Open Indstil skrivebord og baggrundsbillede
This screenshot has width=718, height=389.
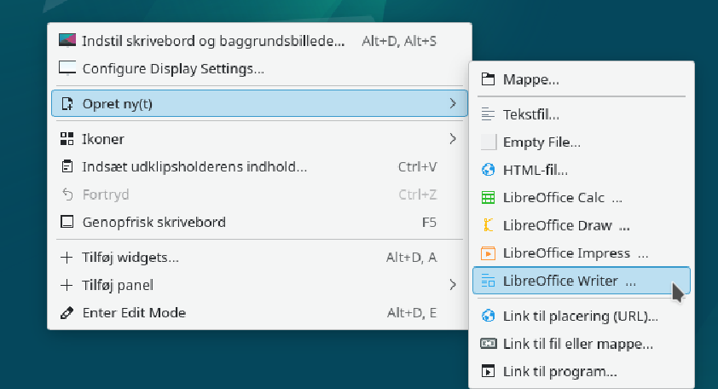coord(259,41)
